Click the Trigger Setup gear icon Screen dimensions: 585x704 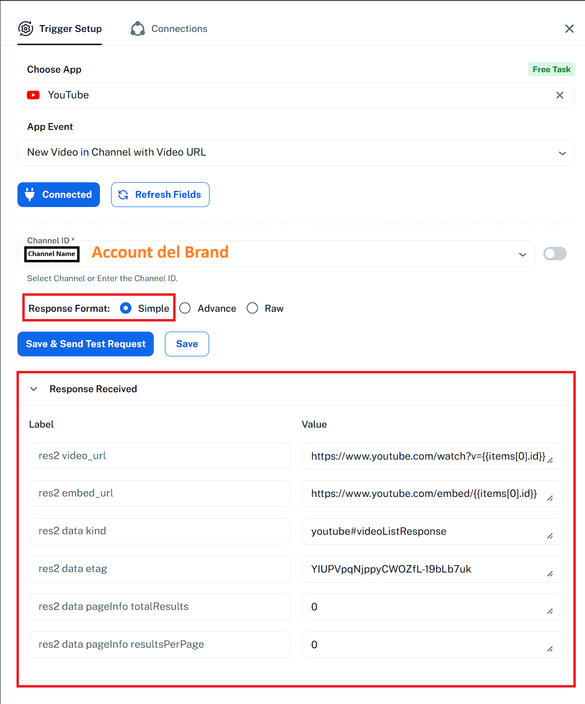click(x=26, y=29)
